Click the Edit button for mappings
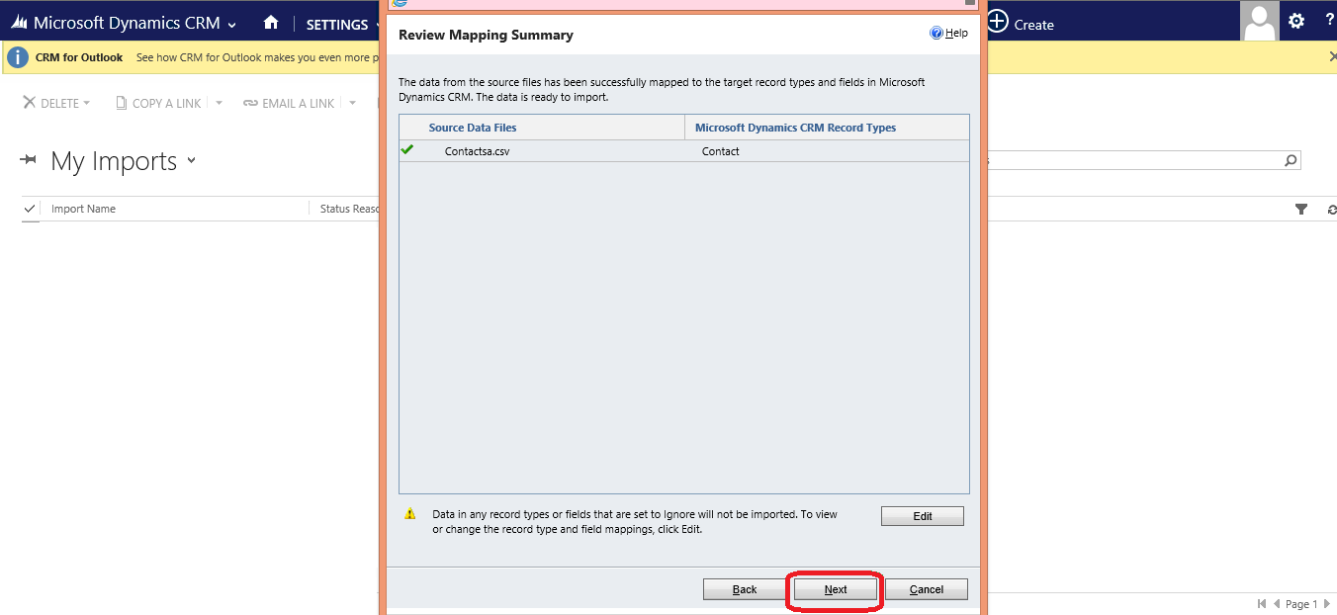 coord(922,516)
